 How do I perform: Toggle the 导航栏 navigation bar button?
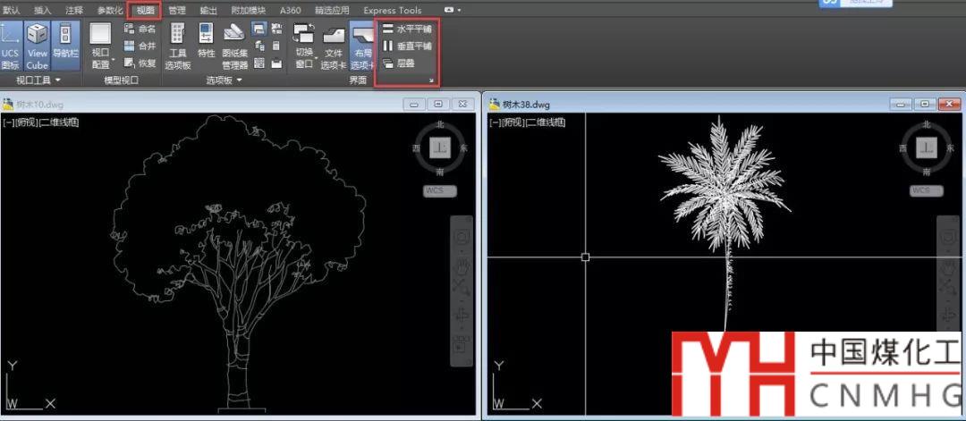pos(65,43)
